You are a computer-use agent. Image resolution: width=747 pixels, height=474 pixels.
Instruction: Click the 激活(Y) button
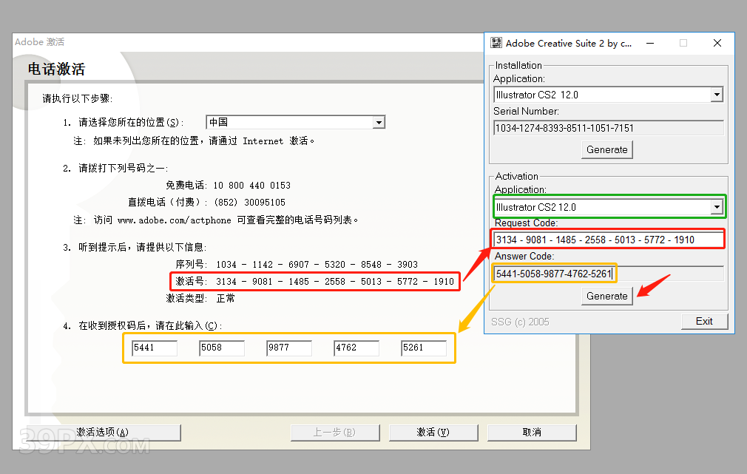(x=433, y=432)
